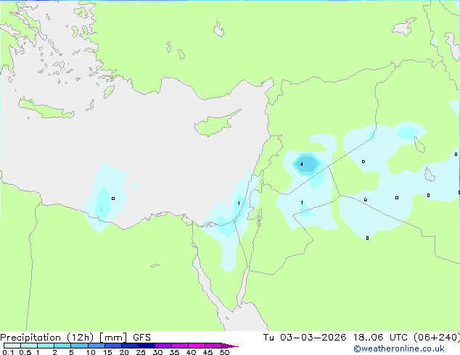460x355 pixels.
Task: Pick the 45–50 mm legend color segment
Action: [x=213, y=346]
